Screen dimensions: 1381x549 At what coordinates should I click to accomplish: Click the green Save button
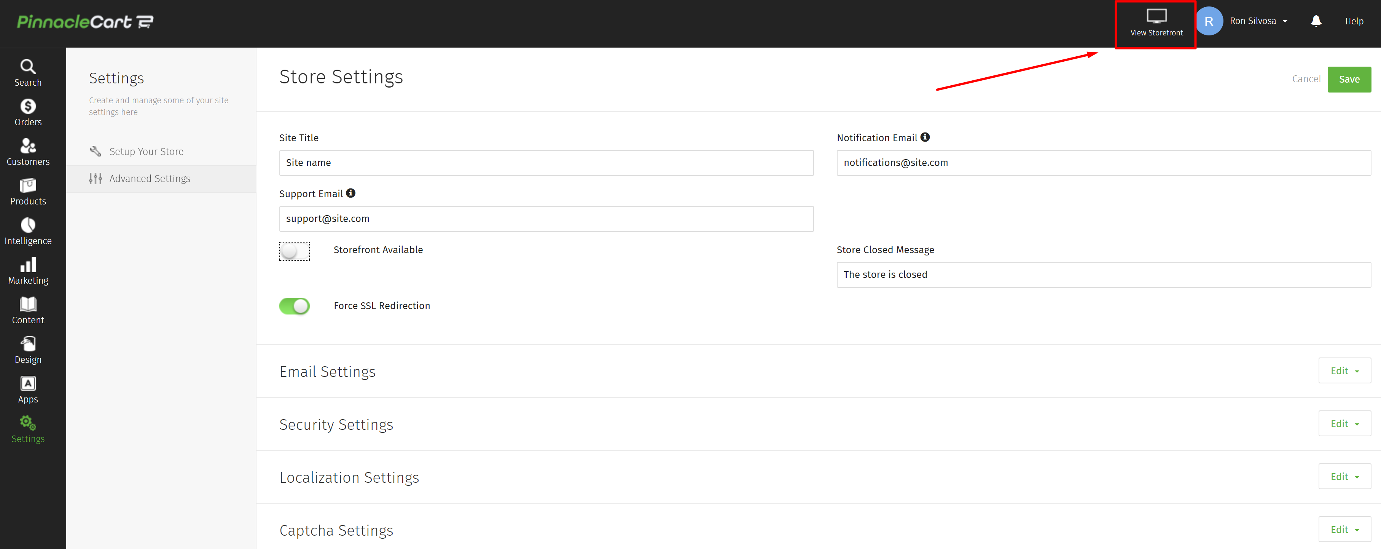point(1349,79)
